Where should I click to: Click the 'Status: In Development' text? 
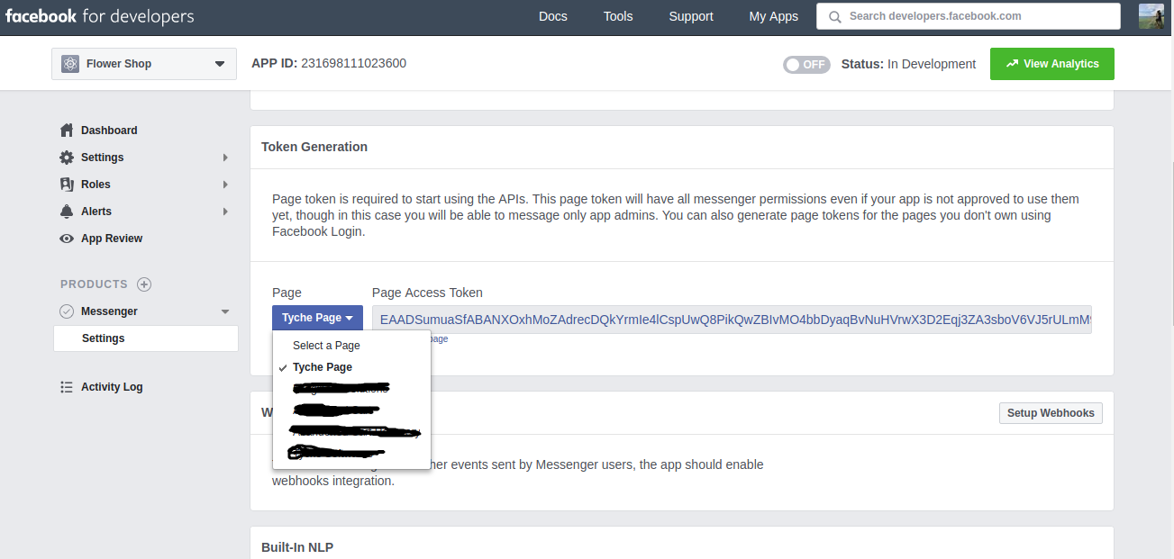pyautogui.click(x=908, y=64)
